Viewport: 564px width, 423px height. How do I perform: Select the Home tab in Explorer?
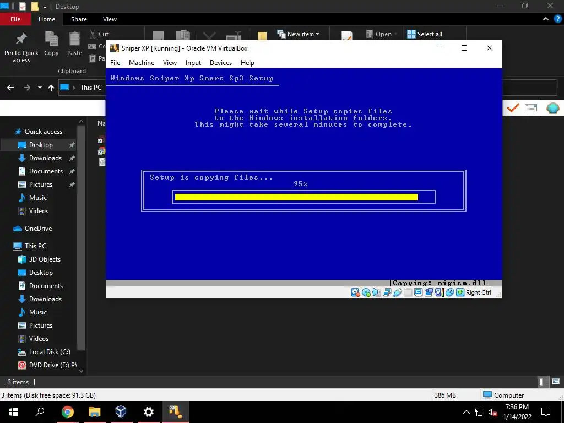47,19
